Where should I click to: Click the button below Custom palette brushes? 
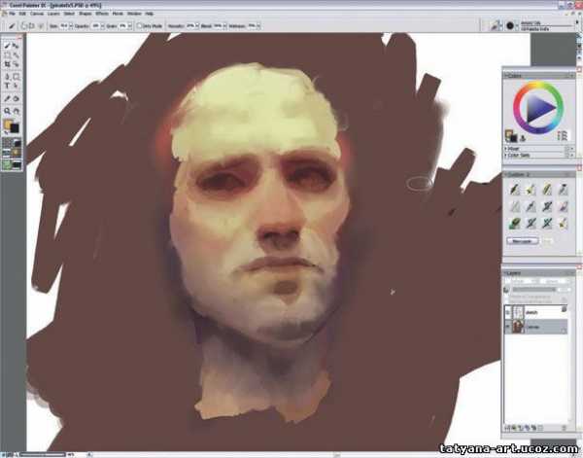(523, 241)
